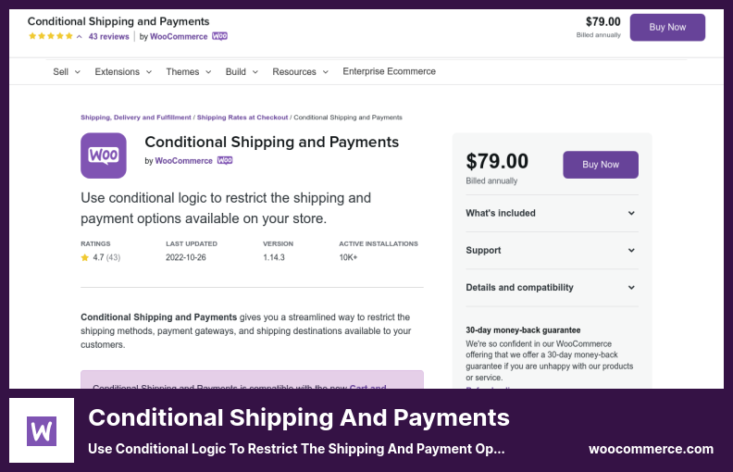
Task: Open the Resources menu
Action: point(300,71)
